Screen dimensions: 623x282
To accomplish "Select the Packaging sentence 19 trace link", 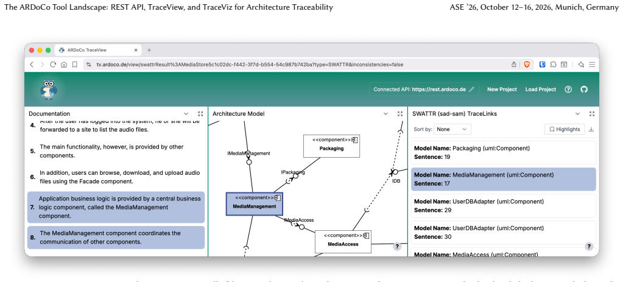I will click(504, 152).
